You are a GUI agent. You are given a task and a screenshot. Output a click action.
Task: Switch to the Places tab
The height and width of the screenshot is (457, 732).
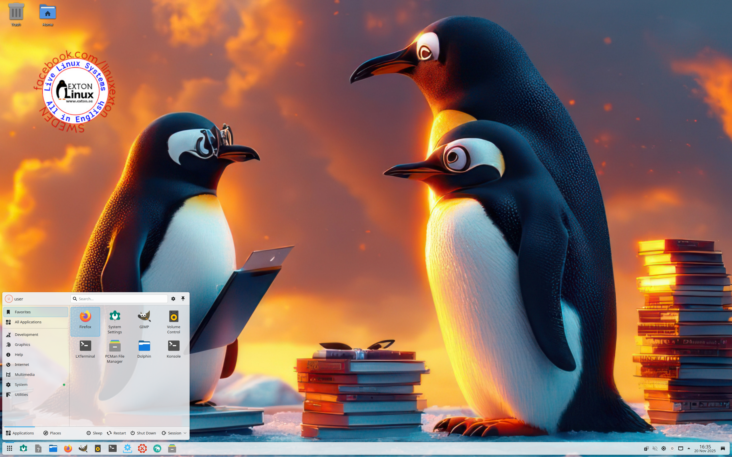52,433
